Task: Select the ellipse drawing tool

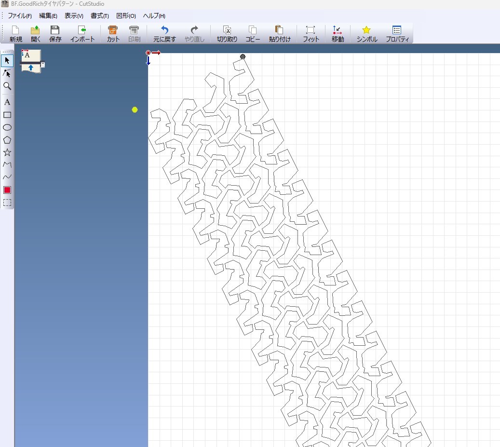Action: pyautogui.click(x=7, y=127)
